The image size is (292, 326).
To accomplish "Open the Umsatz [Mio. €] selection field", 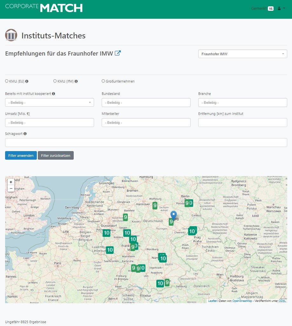I will (50, 123).
